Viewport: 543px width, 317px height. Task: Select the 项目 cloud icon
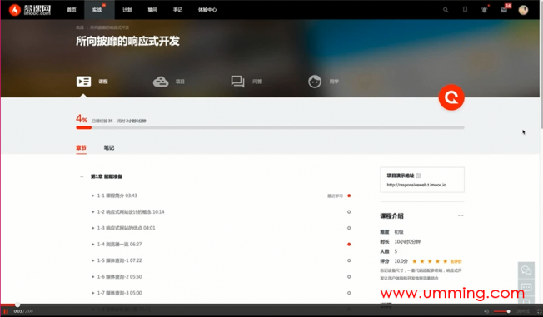pos(161,82)
